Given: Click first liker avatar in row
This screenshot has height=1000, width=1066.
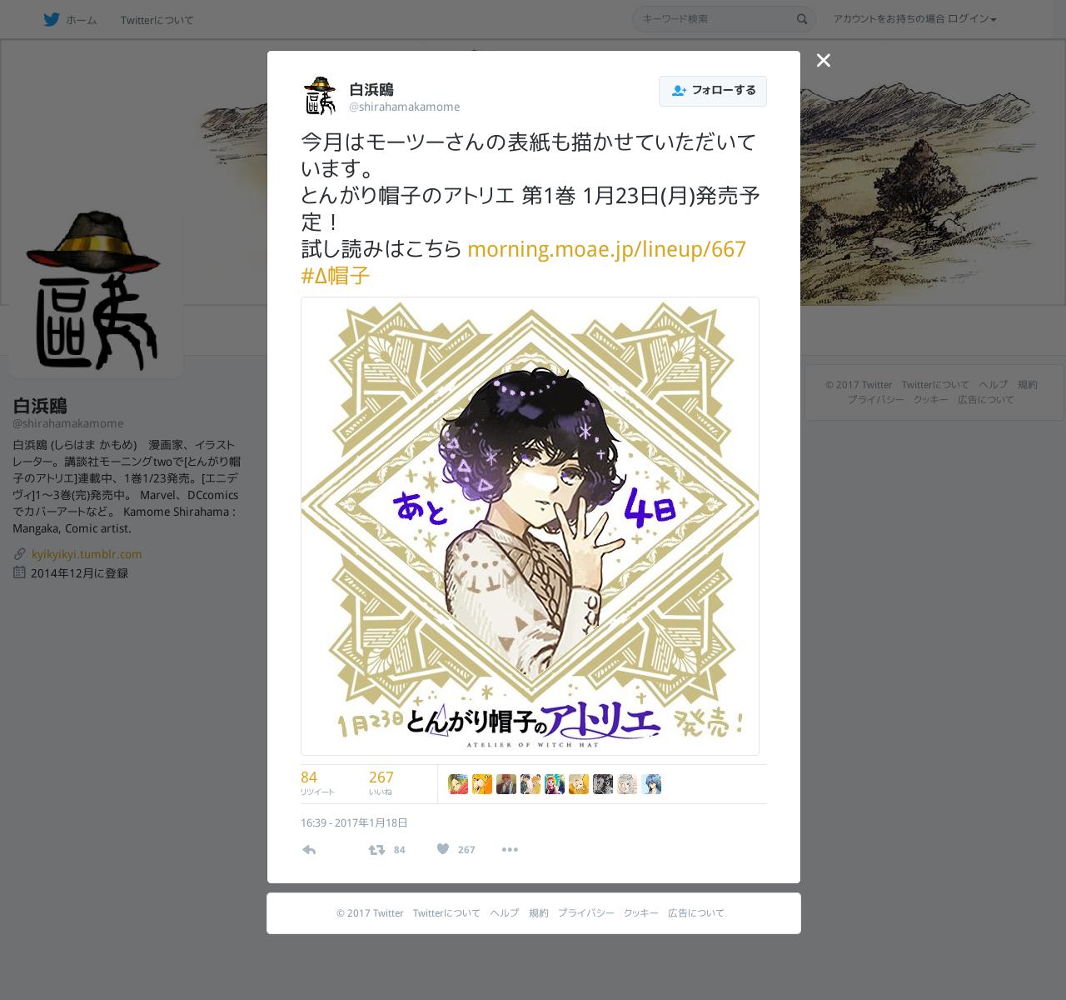Looking at the screenshot, I should coord(458,784).
